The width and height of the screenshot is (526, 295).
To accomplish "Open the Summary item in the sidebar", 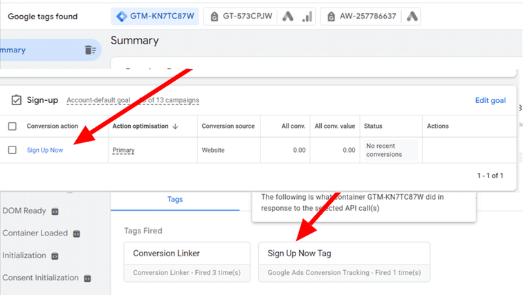I will pyautogui.click(x=51, y=50).
